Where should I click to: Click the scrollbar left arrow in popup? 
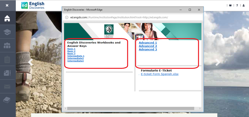coord(65,109)
